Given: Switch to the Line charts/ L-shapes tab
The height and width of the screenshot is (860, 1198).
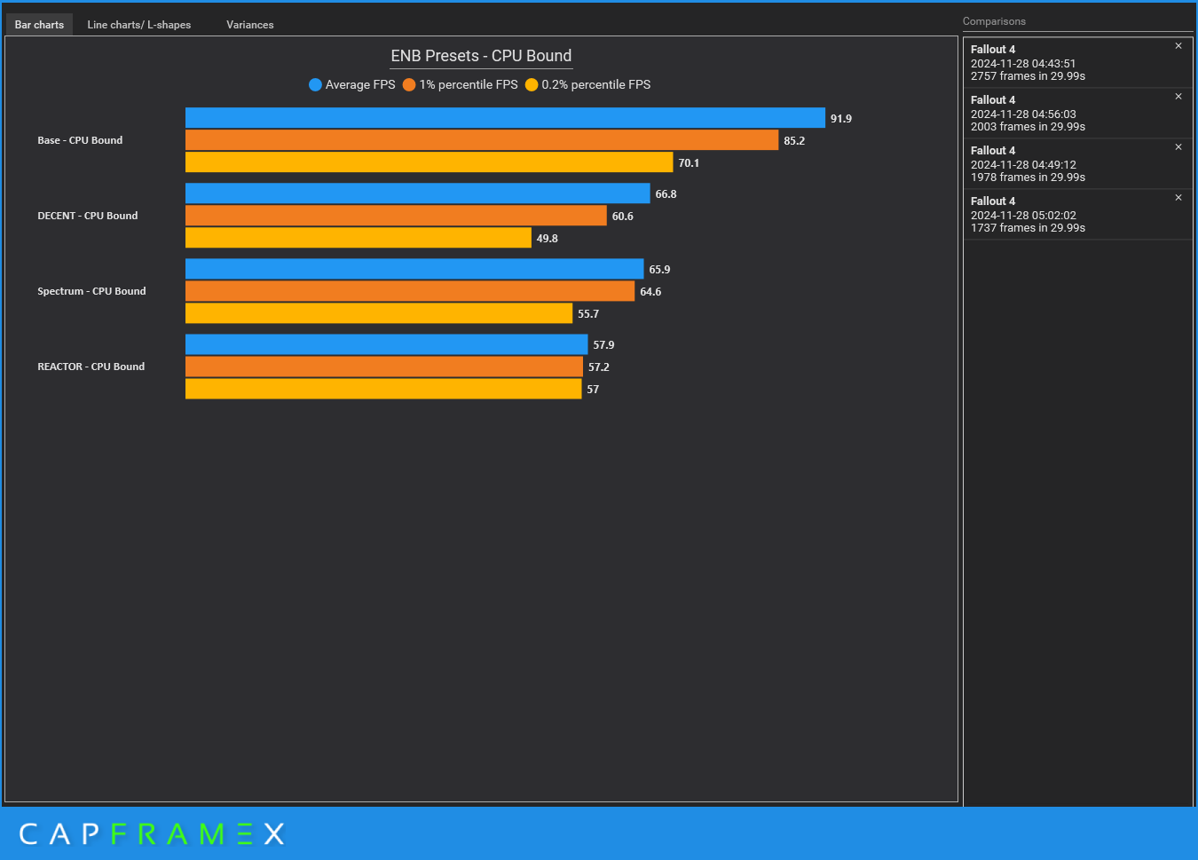Looking at the screenshot, I should coord(139,25).
